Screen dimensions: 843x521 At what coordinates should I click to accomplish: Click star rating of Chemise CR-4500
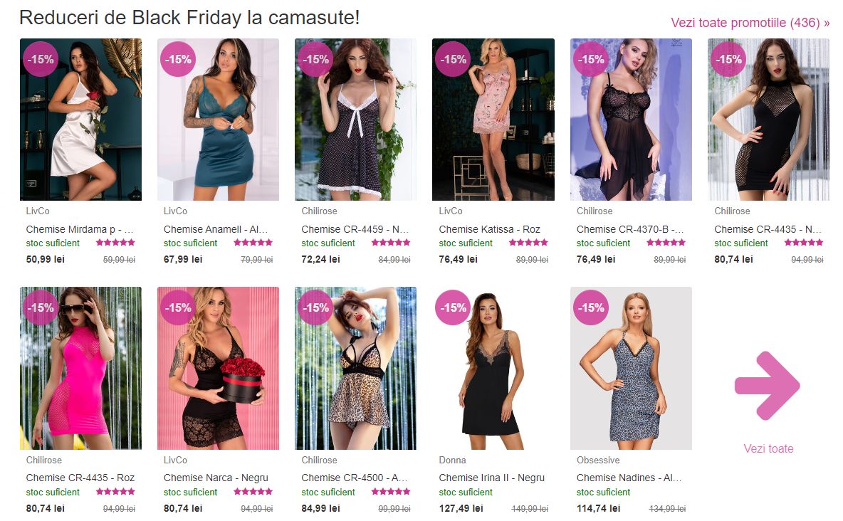(x=391, y=491)
